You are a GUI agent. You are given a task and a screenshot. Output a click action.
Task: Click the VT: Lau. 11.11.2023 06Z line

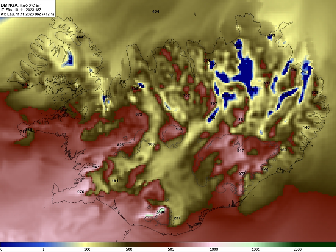click(x=27, y=14)
